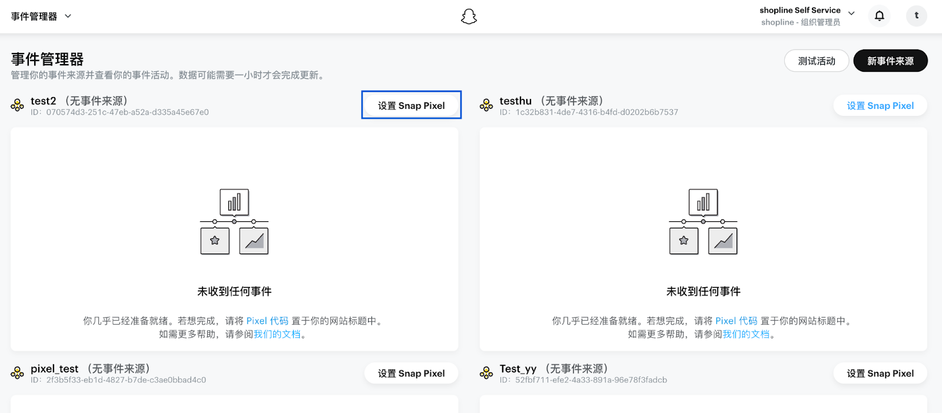The height and width of the screenshot is (413, 942).
Task: Click the pixel icon beside Test_yy
Action: (x=486, y=373)
